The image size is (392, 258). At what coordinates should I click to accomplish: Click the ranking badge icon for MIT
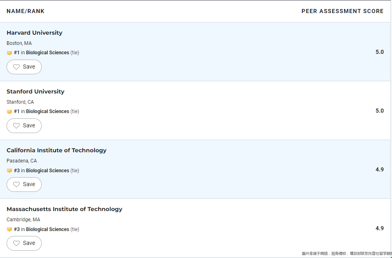click(9, 229)
